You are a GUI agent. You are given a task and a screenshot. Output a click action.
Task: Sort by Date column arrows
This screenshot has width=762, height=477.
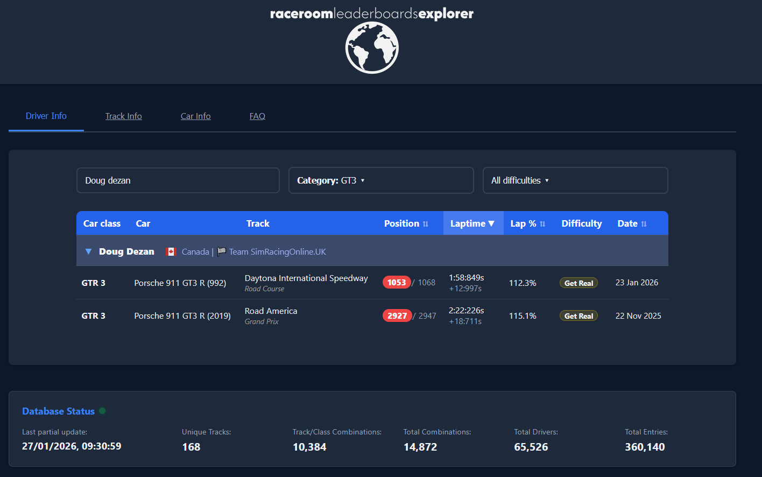(x=644, y=224)
